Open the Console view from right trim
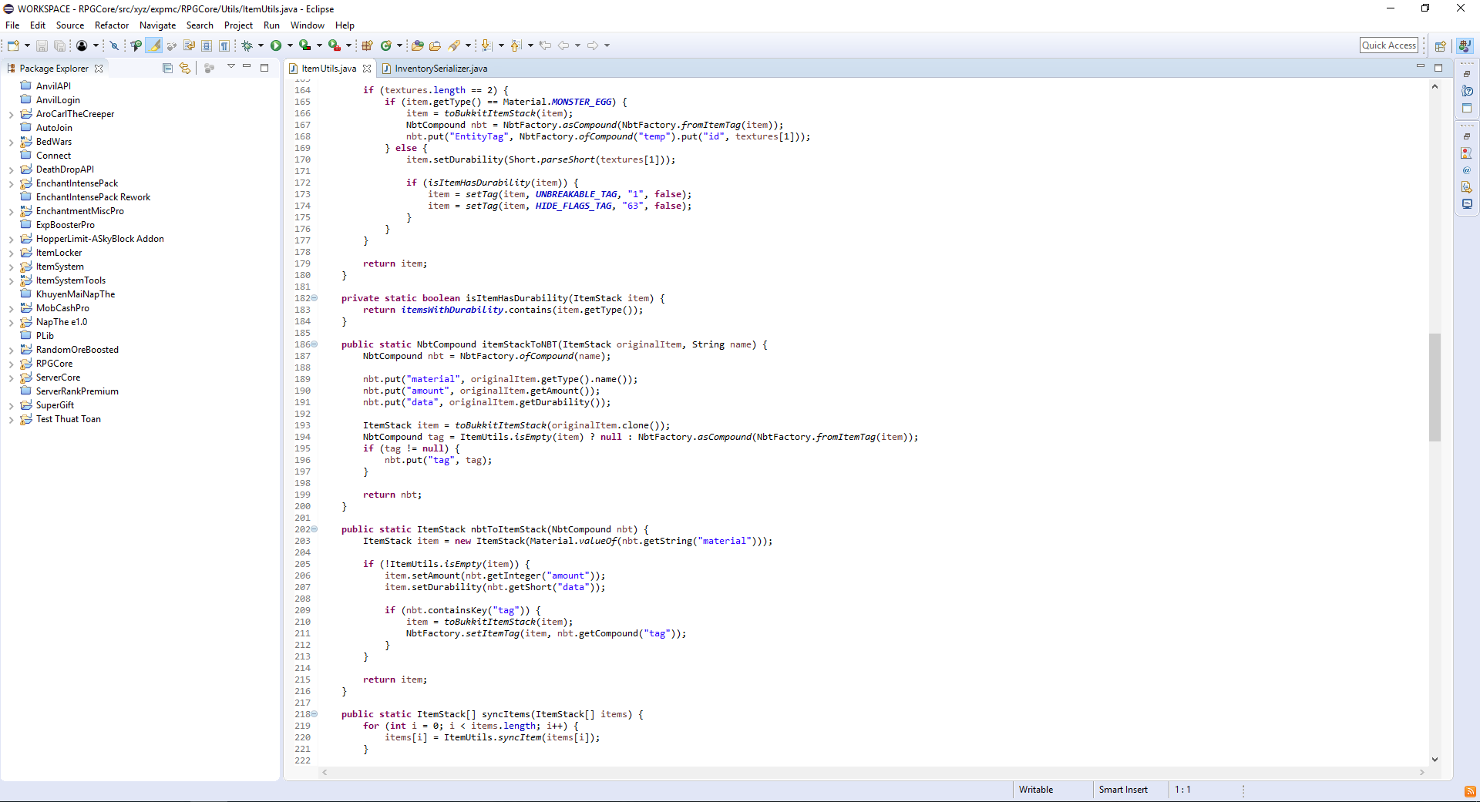Image resolution: width=1480 pixels, height=802 pixels. coord(1466,204)
